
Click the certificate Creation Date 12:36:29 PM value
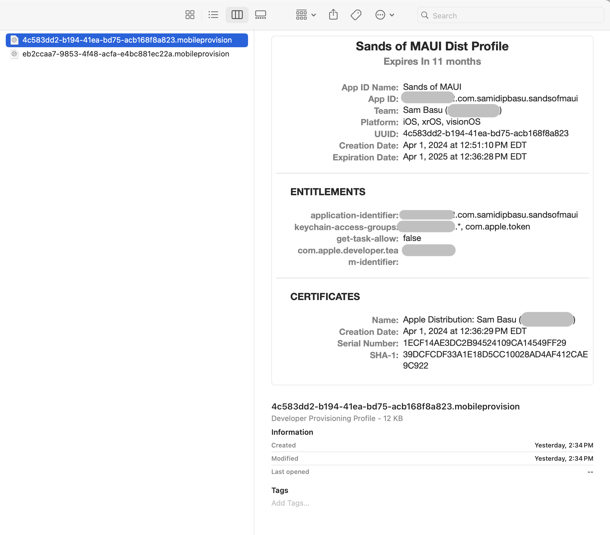point(465,331)
